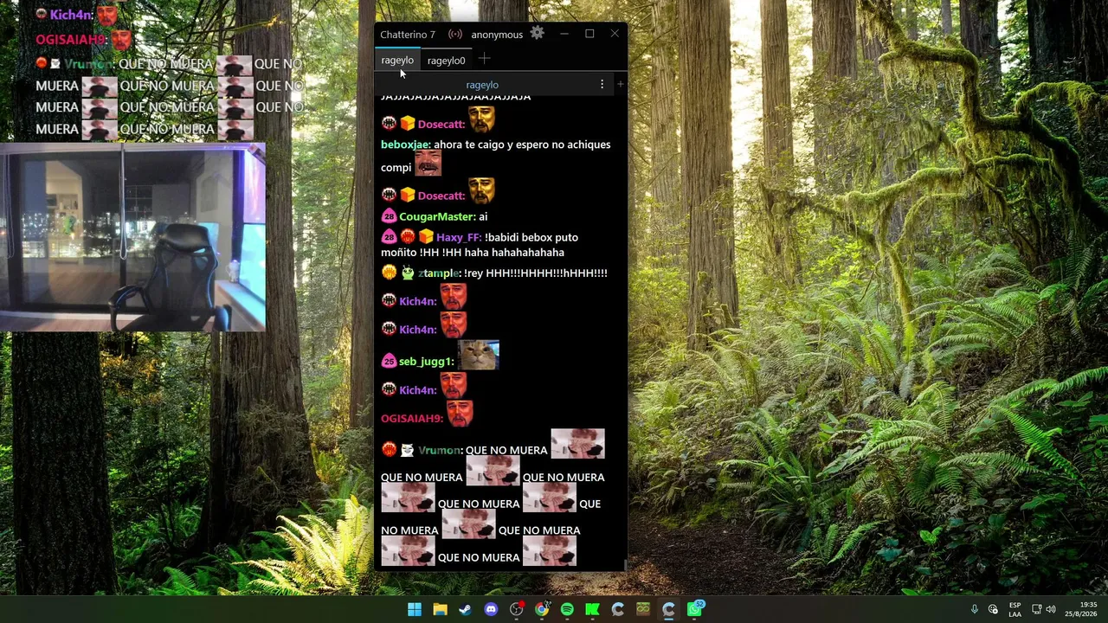The width and height of the screenshot is (1108, 623).
Task: Open the rageylo split three-dot menu
Action: click(602, 84)
